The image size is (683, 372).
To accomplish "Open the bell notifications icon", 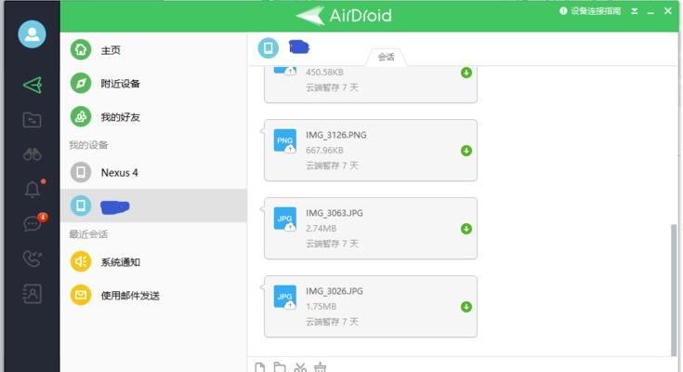I will pos(33,189).
